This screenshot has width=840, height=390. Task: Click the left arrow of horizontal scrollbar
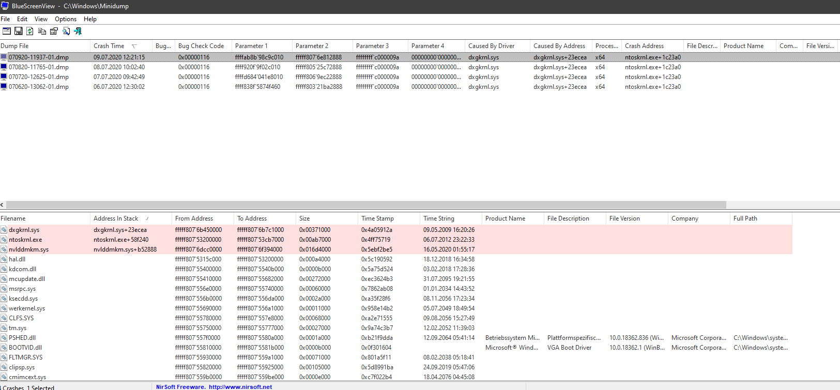[x=3, y=205]
